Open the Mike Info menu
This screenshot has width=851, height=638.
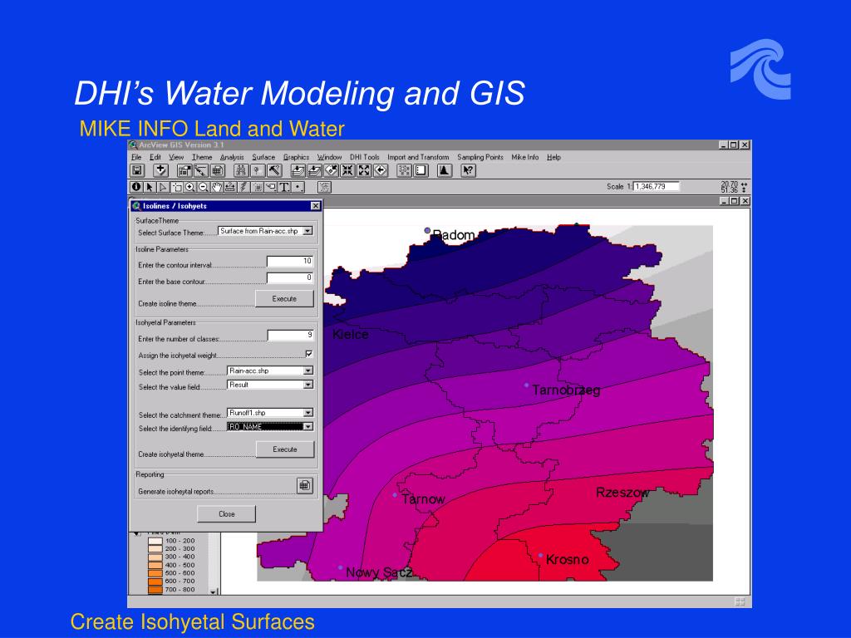pyautogui.click(x=525, y=157)
